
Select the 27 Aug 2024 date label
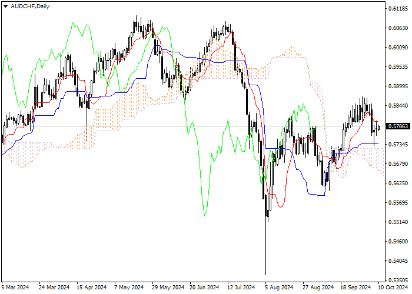318,288
